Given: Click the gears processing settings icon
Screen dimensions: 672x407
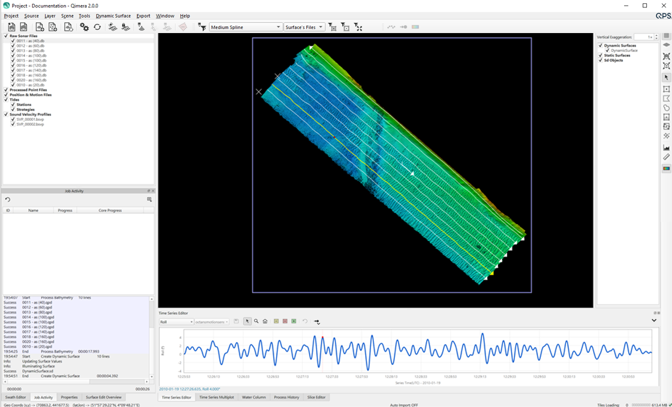Looking at the screenshot, I should pos(84,27).
